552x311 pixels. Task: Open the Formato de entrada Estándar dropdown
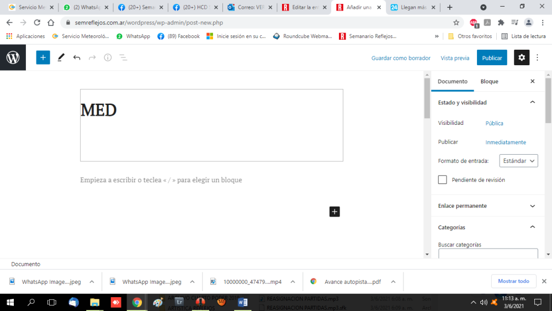pyautogui.click(x=518, y=161)
